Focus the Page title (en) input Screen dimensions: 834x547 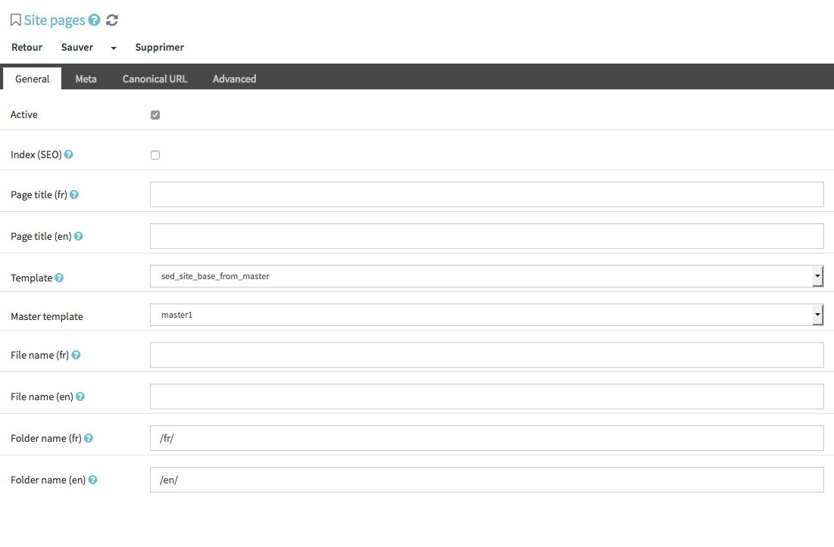pos(486,236)
